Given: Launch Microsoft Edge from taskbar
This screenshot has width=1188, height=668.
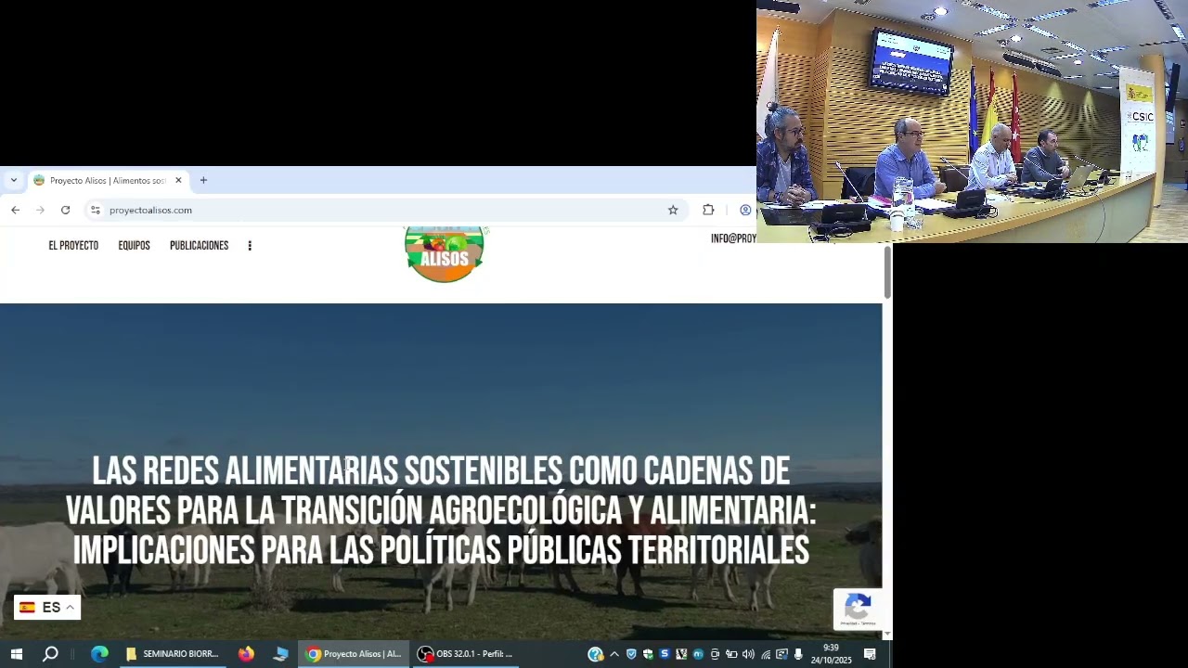Looking at the screenshot, I should [x=99, y=654].
